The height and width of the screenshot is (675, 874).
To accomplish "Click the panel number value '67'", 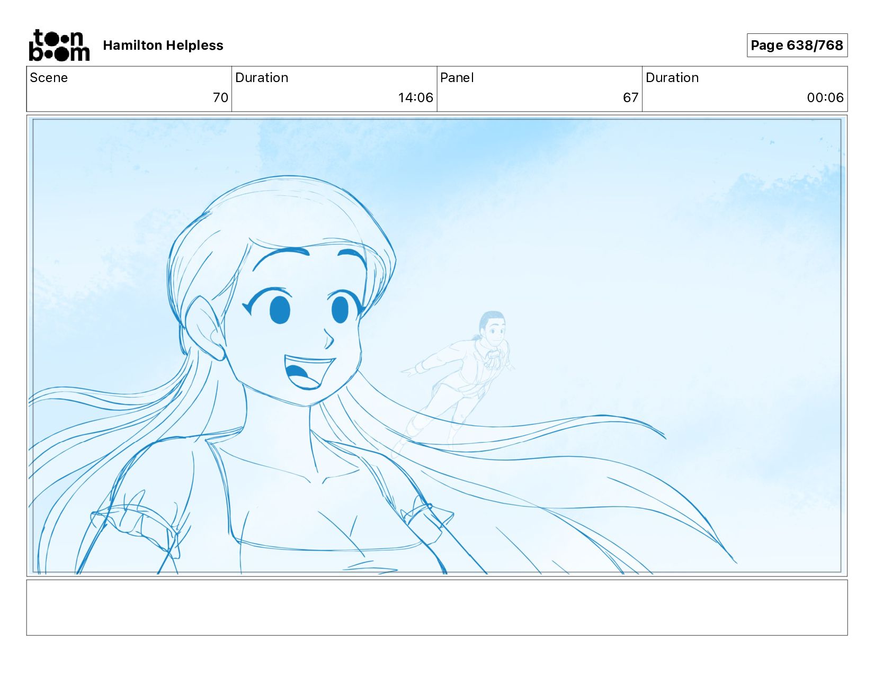I will pyautogui.click(x=630, y=97).
